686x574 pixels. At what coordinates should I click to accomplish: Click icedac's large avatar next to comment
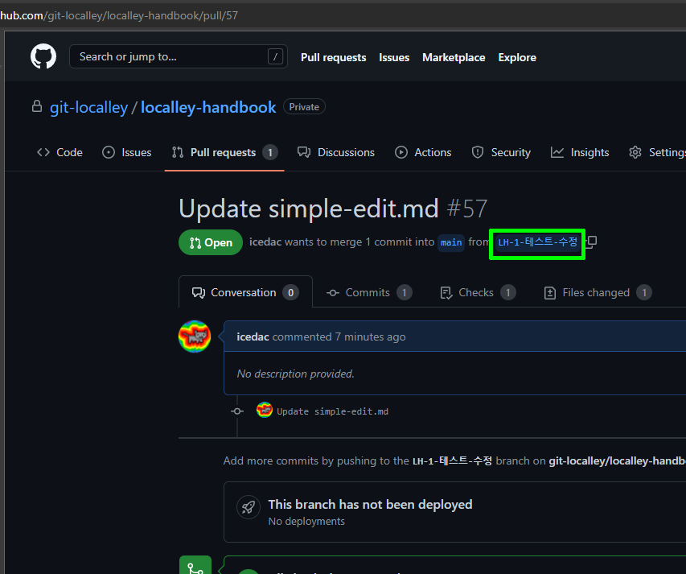195,337
